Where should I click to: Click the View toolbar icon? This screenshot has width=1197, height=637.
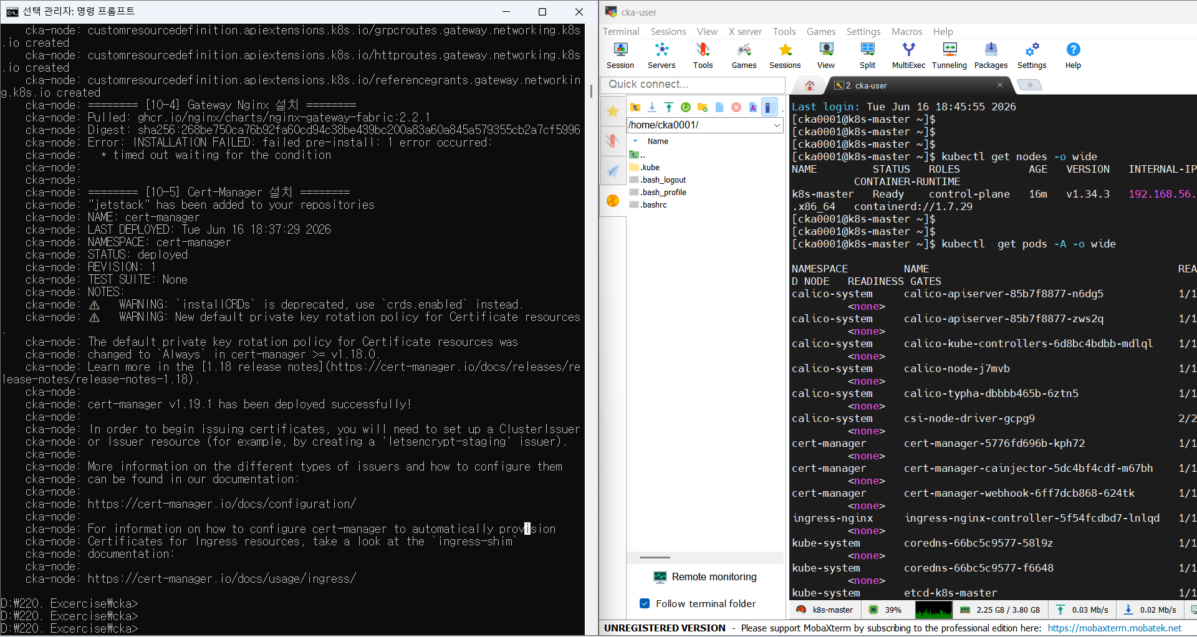point(826,55)
